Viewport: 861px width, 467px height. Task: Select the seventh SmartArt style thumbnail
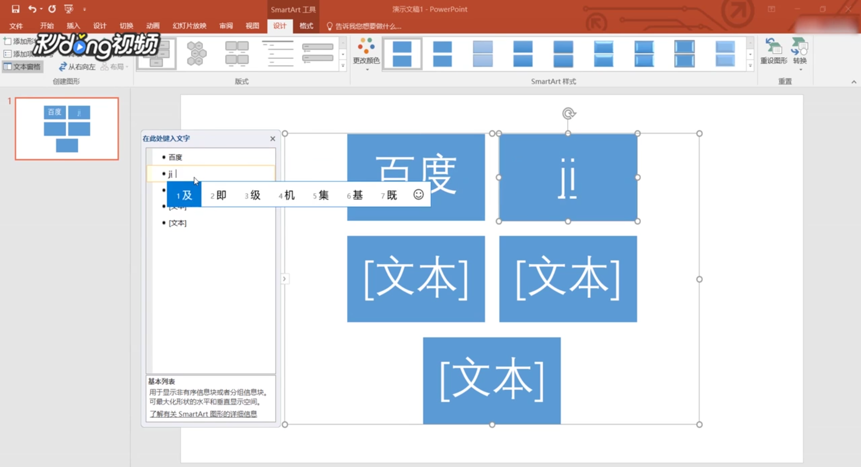[644, 53]
